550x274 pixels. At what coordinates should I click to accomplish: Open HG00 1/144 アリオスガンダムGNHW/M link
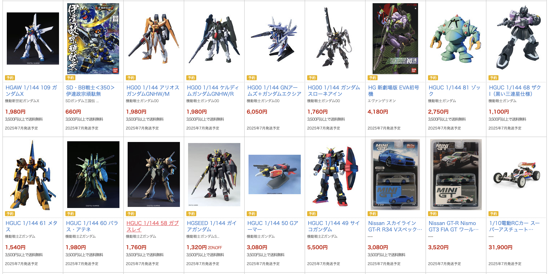tap(153, 91)
